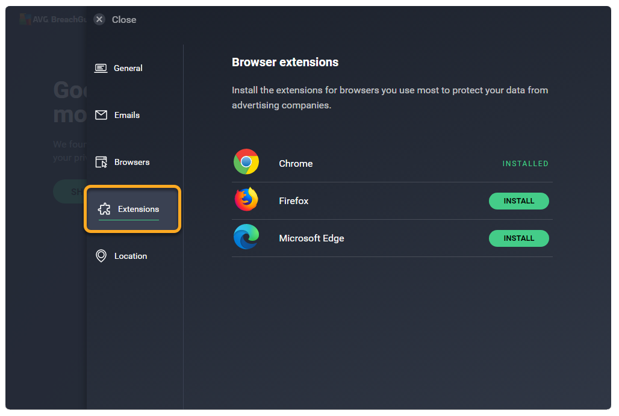Click Chrome's INSTALLED status text
Screen dimensions: 619x416
[525, 164]
